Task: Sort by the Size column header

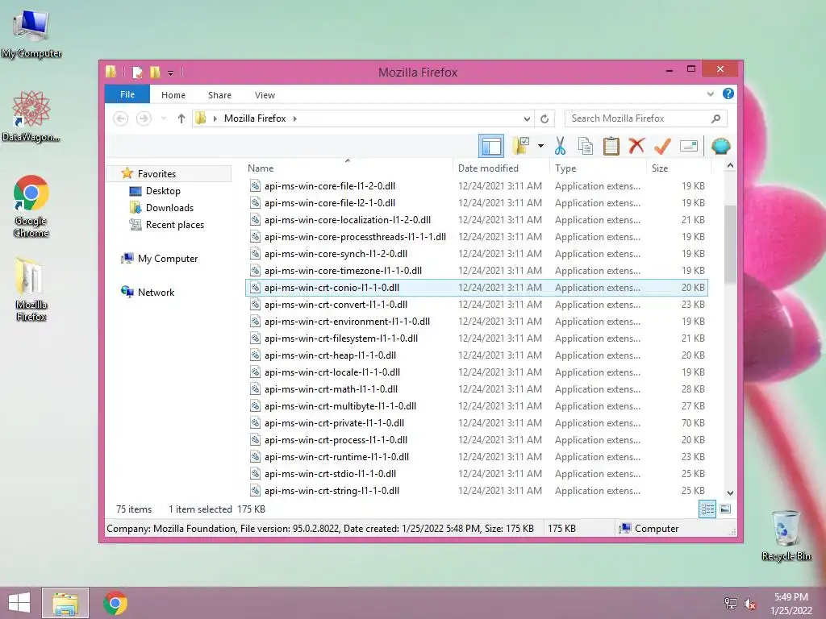Action: point(660,168)
